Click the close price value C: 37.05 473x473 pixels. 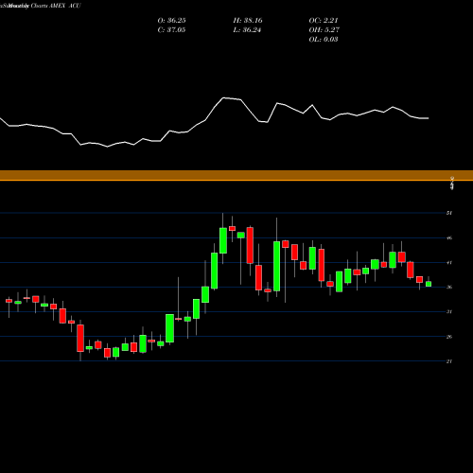(x=171, y=30)
